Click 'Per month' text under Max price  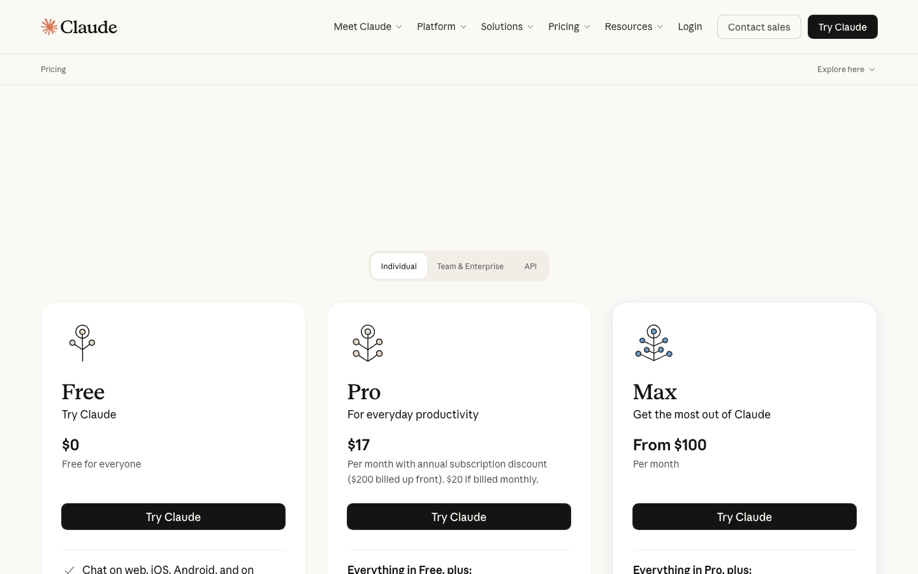pos(656,464)
